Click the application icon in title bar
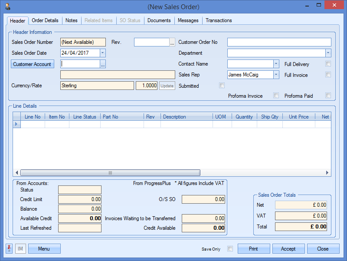347x261 pixels. pos(7,7)
